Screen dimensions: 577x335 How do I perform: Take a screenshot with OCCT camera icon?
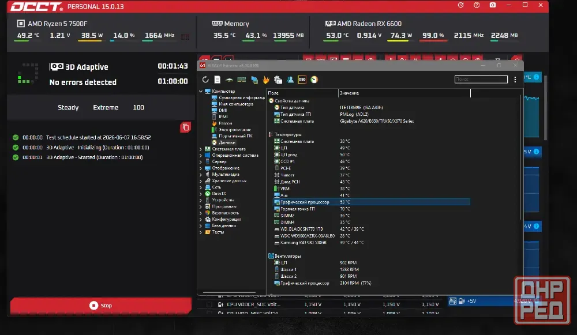[493, 5]
